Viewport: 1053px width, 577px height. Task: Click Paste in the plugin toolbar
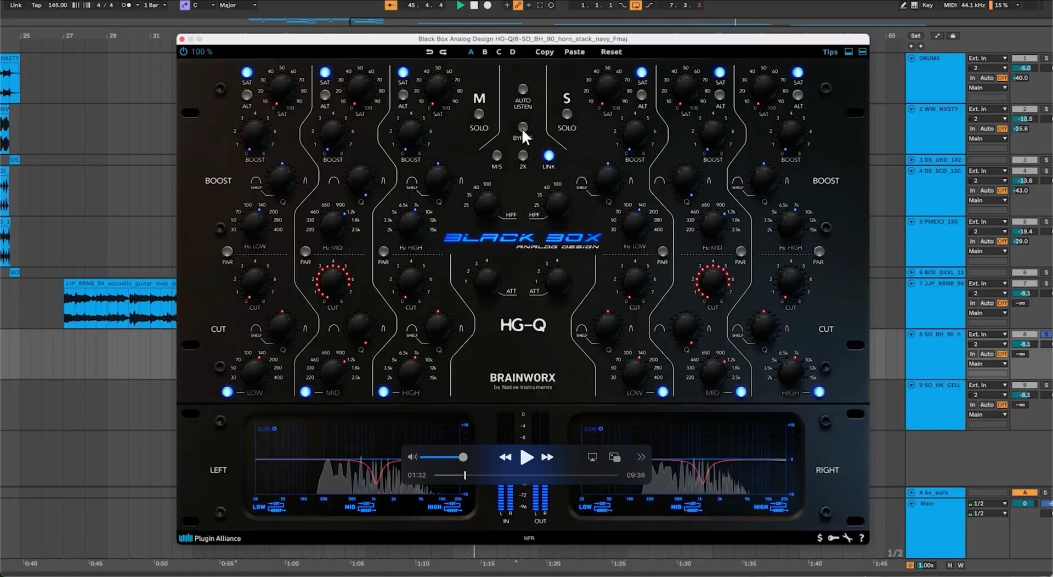tap(574, 52)
